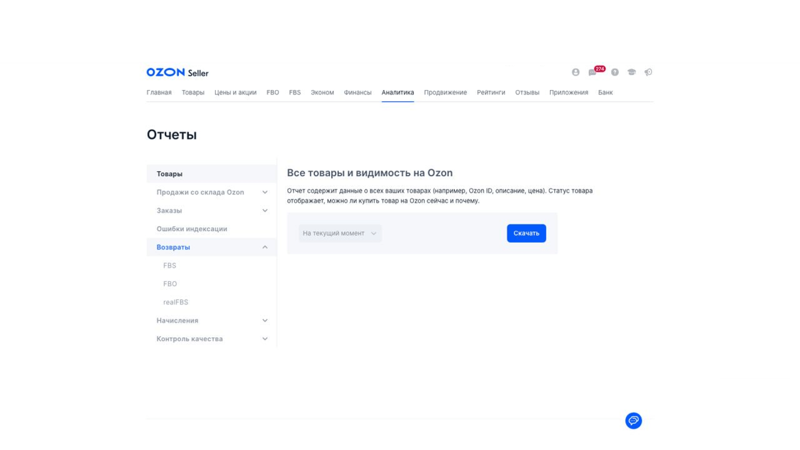The height and width of the screenshot is (450, 800).
Task: Open the user profile icon
Action: [x=575, y=72]
